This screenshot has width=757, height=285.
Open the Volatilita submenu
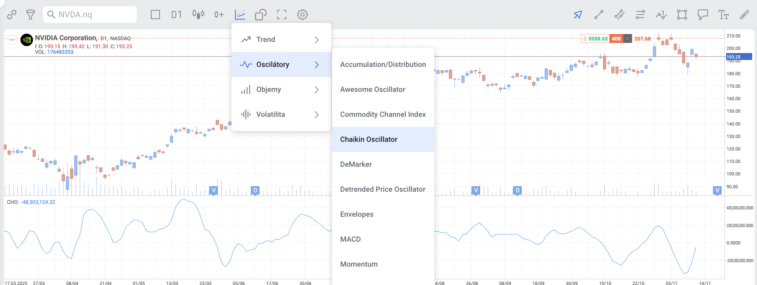pos(281,114)
